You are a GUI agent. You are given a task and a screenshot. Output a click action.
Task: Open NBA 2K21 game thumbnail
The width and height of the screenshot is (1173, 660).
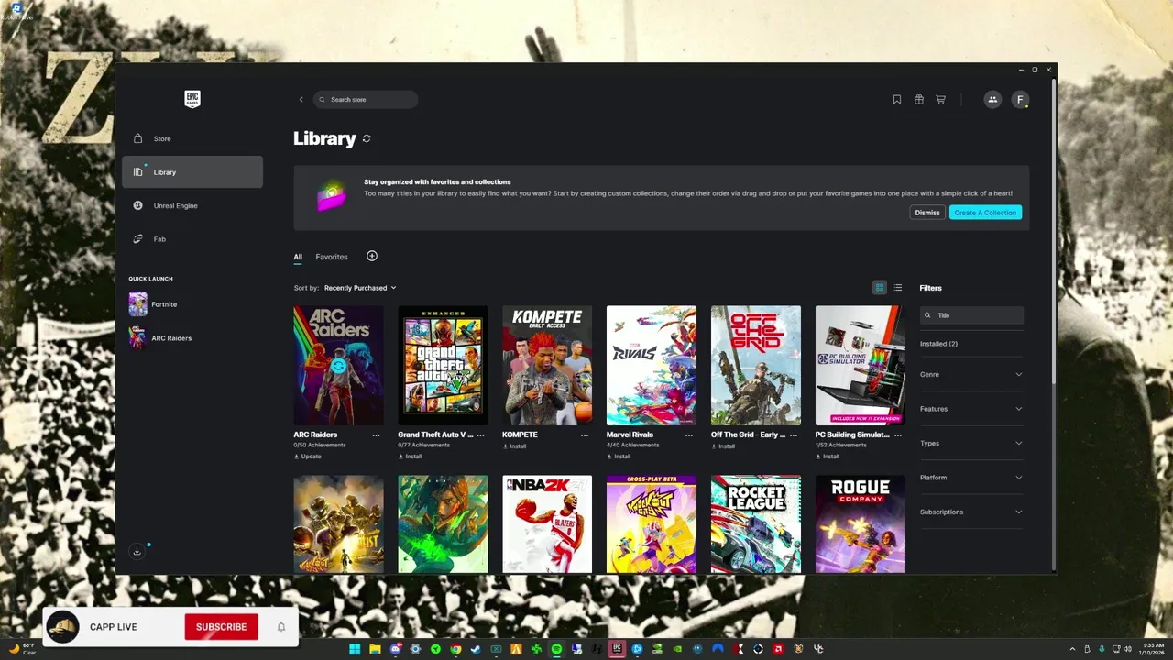547,524
